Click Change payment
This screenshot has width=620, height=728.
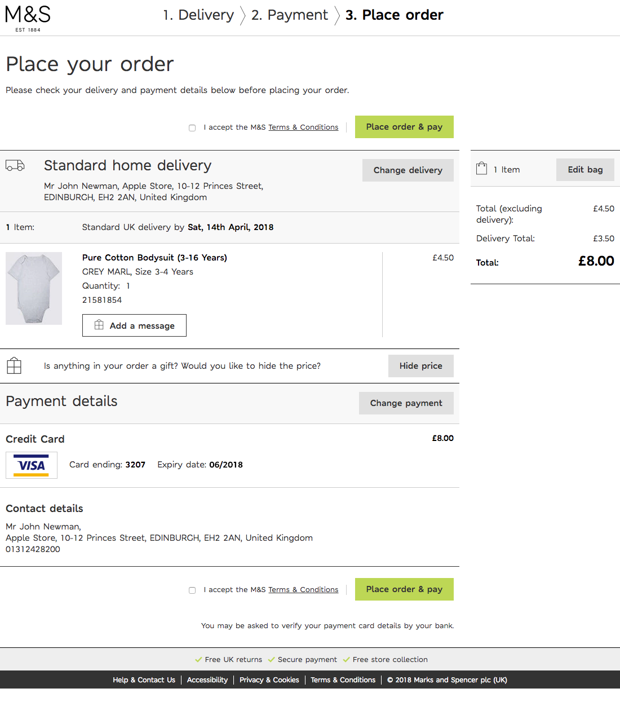click(x=406, y=403)
